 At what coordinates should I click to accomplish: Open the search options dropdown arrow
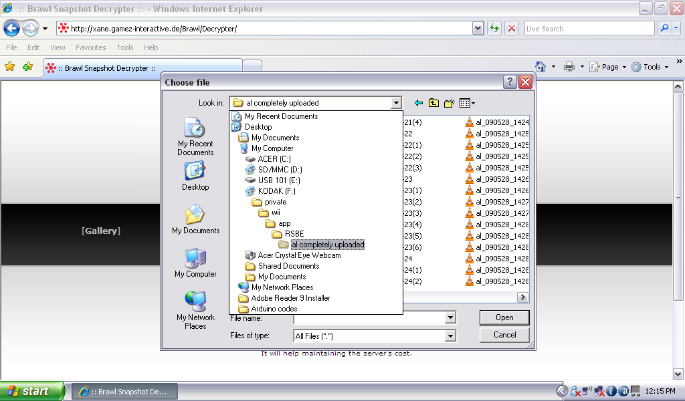click(x=676, y=28)
